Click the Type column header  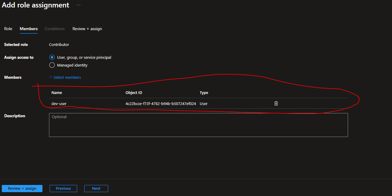point(204,93)
